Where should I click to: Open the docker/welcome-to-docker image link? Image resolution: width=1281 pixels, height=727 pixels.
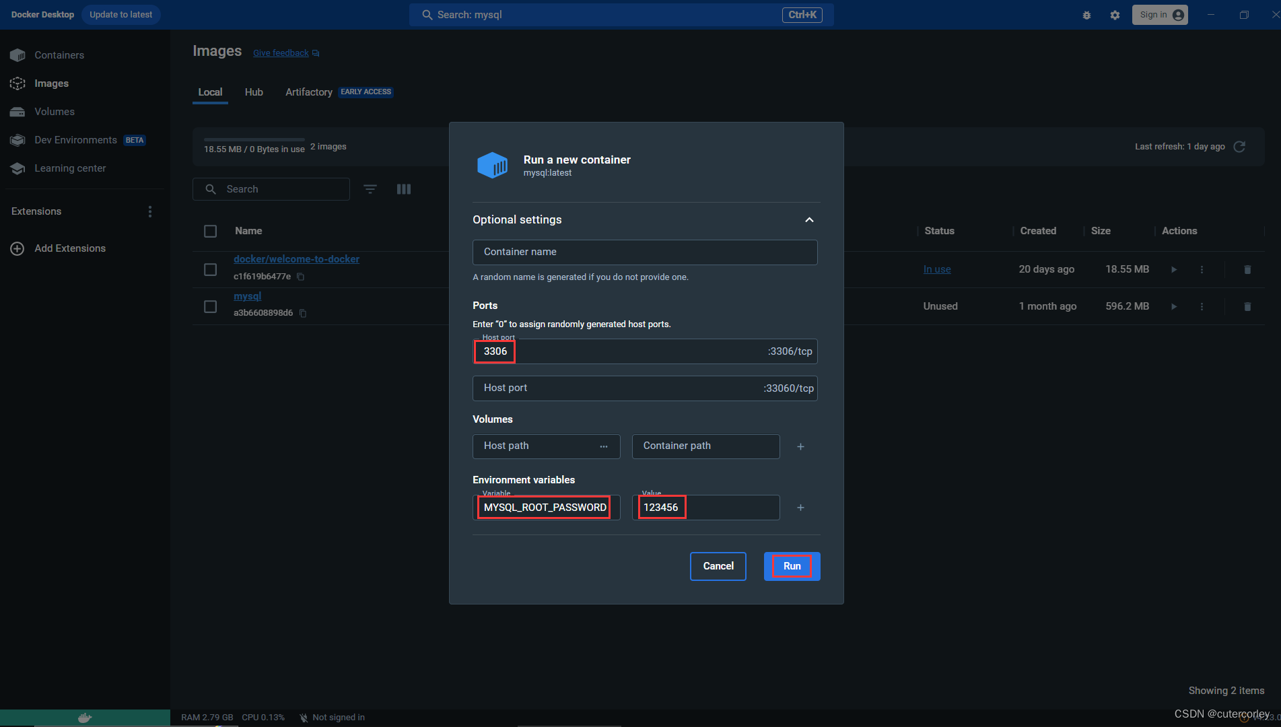[x=296, y=259]
